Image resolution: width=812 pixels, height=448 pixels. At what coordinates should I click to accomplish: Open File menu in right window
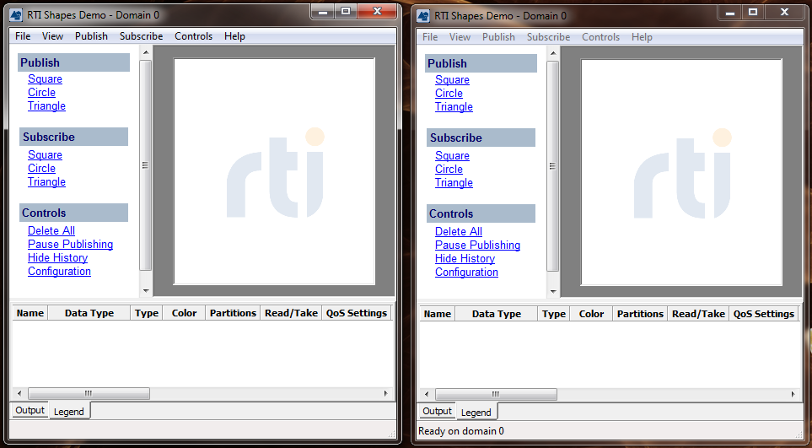coord(430,37)
